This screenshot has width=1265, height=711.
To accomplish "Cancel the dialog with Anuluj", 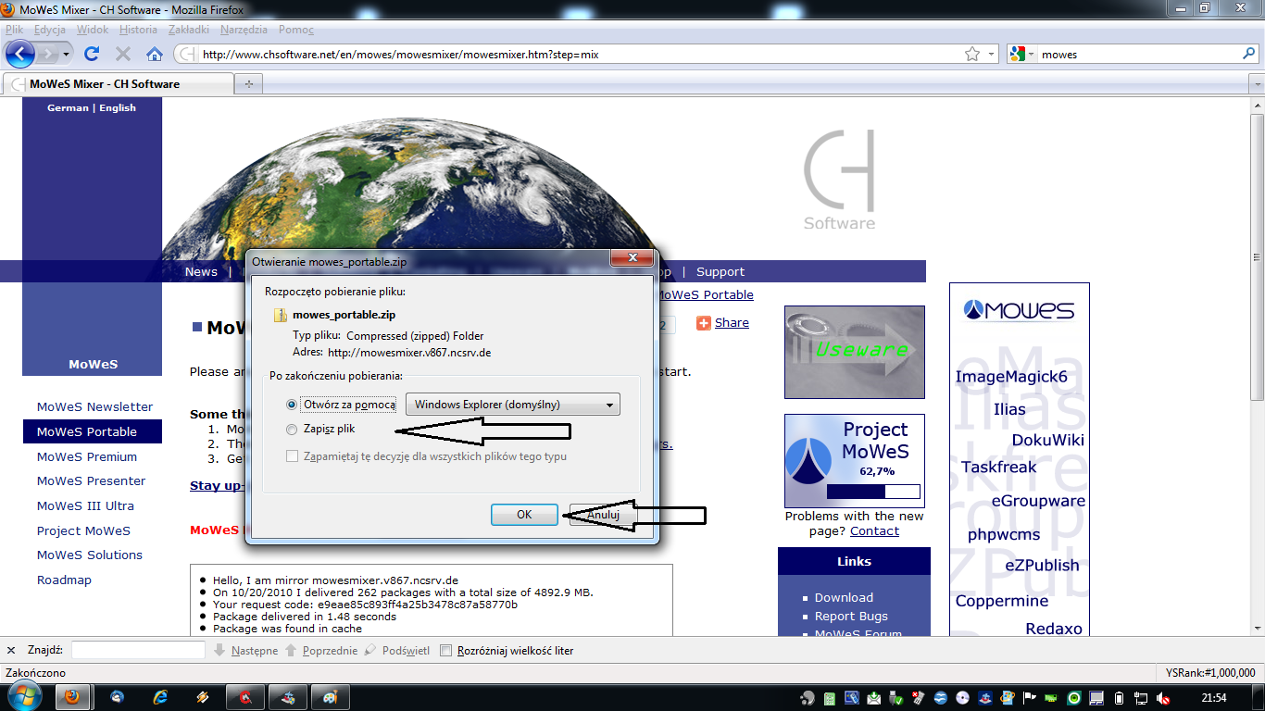I will 603,515.
